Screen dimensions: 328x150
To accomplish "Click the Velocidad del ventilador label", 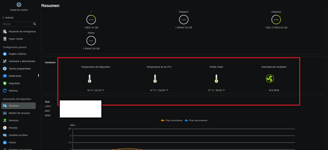I will point(274,67).
